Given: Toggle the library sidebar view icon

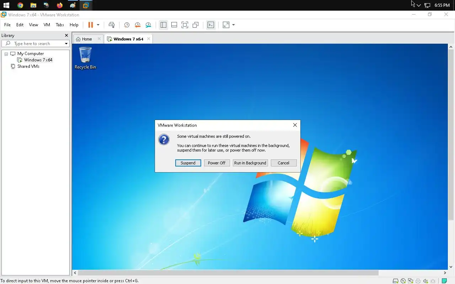Looking at the screenshot, I should pyautogui.click(x=163, y=25).
